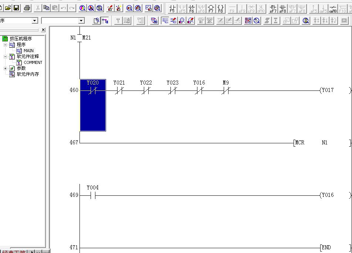
Task: Choose the F8 application instruction tool
Action: tap(220, 8)
